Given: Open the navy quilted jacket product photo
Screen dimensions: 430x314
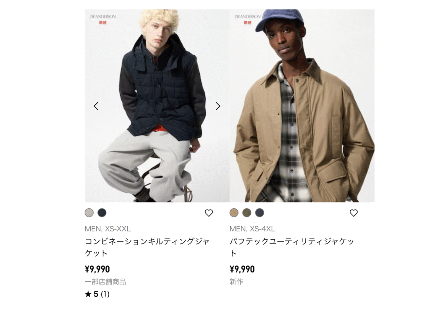Looking at the screenshot, I should pos(157,106).
